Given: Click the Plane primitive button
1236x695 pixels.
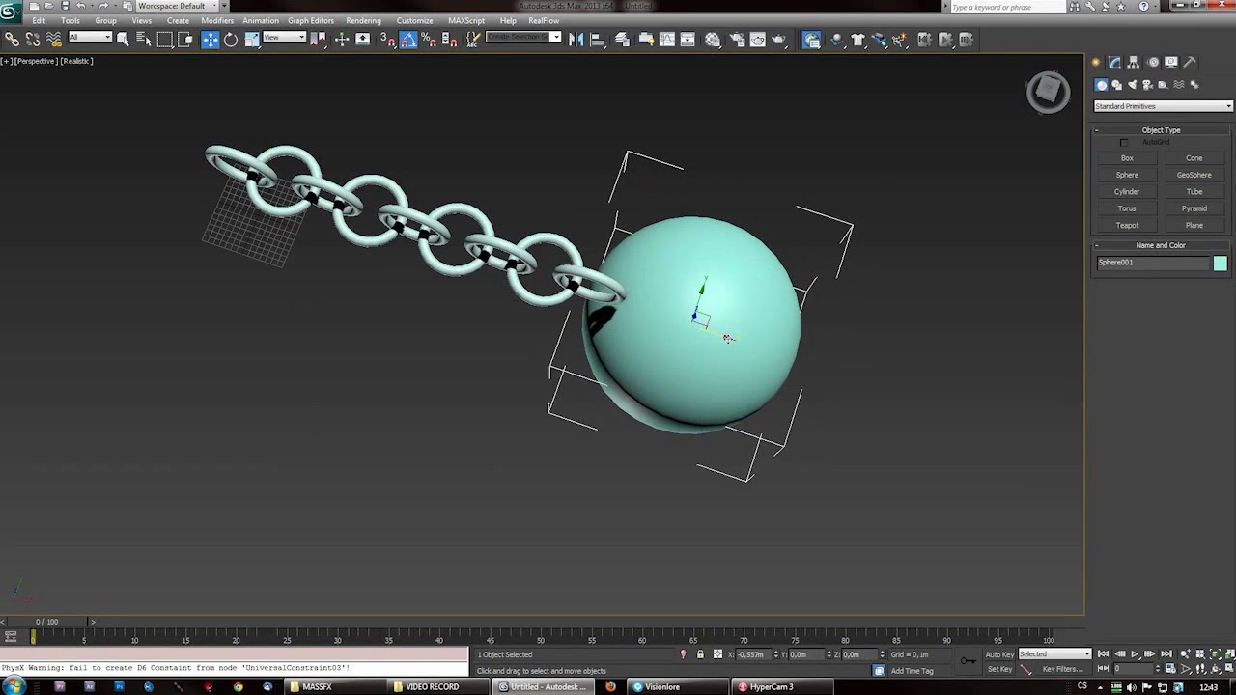Looking at the screenshot, I should [1194, 225].
